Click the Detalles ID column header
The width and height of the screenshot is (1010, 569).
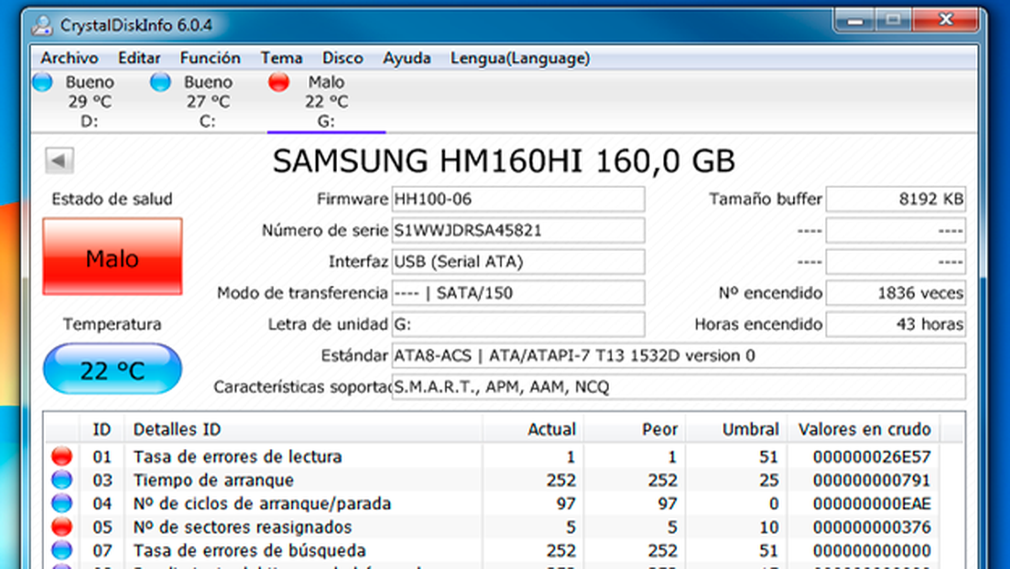coord(303,429)
